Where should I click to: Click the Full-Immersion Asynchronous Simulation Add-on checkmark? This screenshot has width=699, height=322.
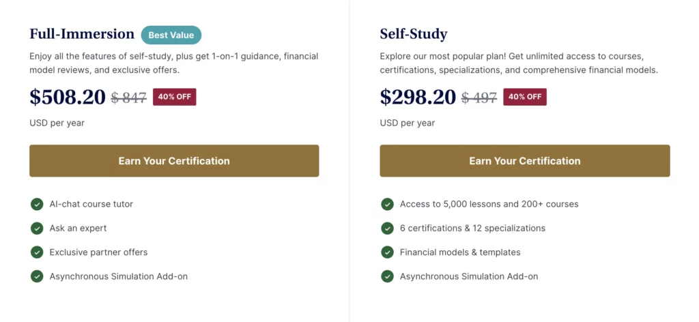(x=37, y=276)
